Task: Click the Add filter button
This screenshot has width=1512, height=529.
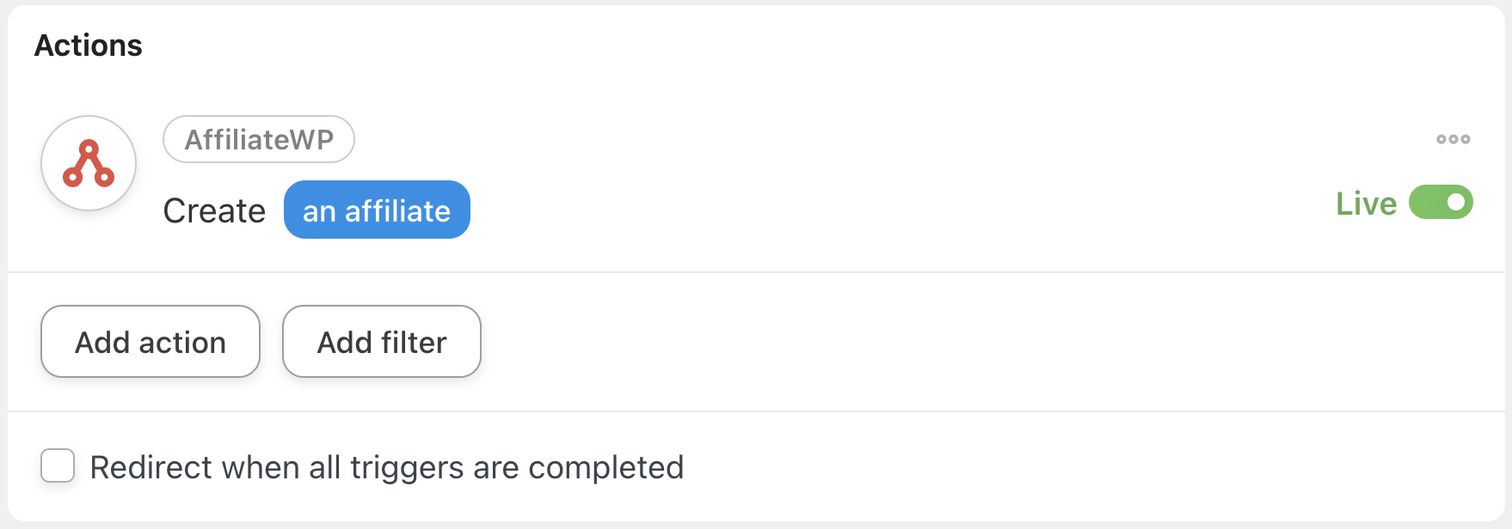Action: pyautogui.click(x=382, y=342)
